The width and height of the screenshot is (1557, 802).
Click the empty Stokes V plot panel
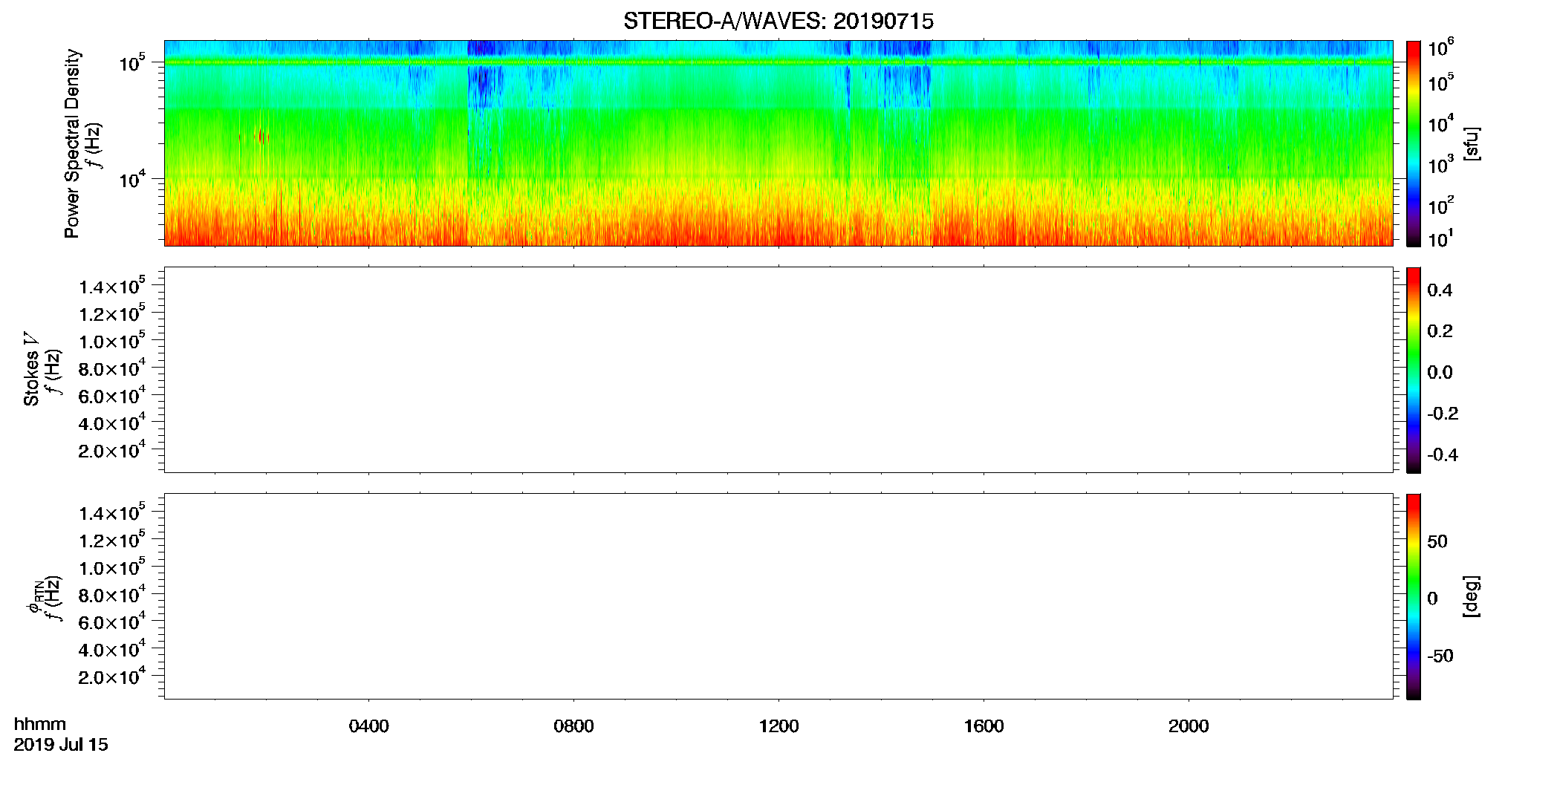coord(778,370)
